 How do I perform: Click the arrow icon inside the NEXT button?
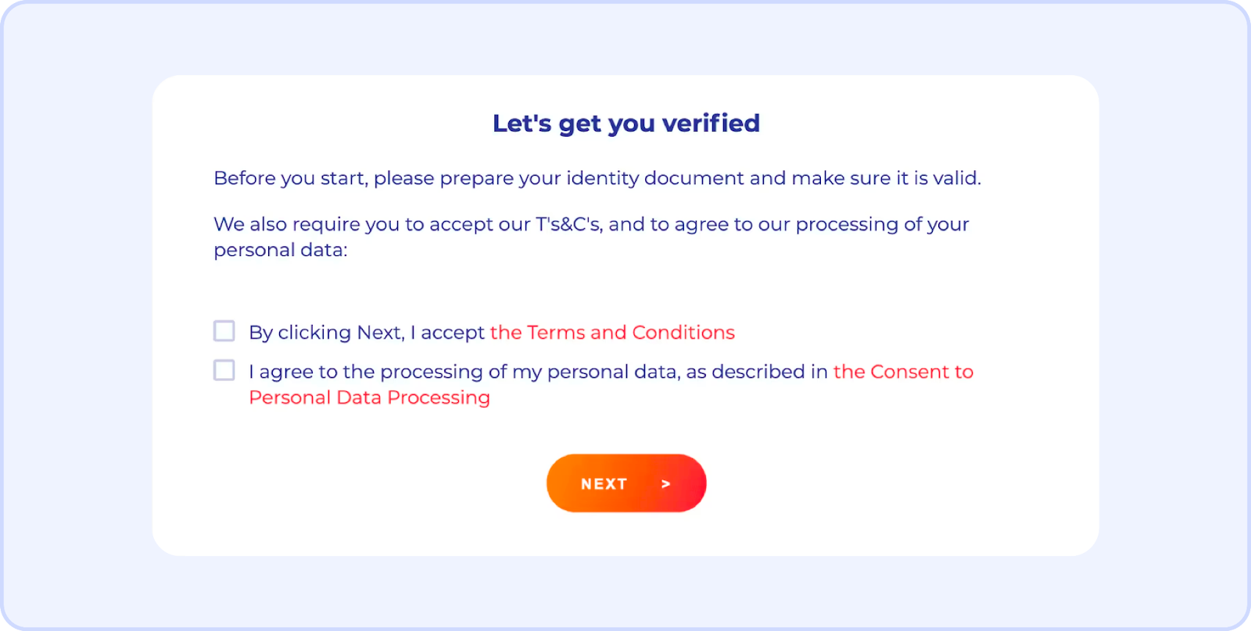pyautogui.click(x=665, y=484)
